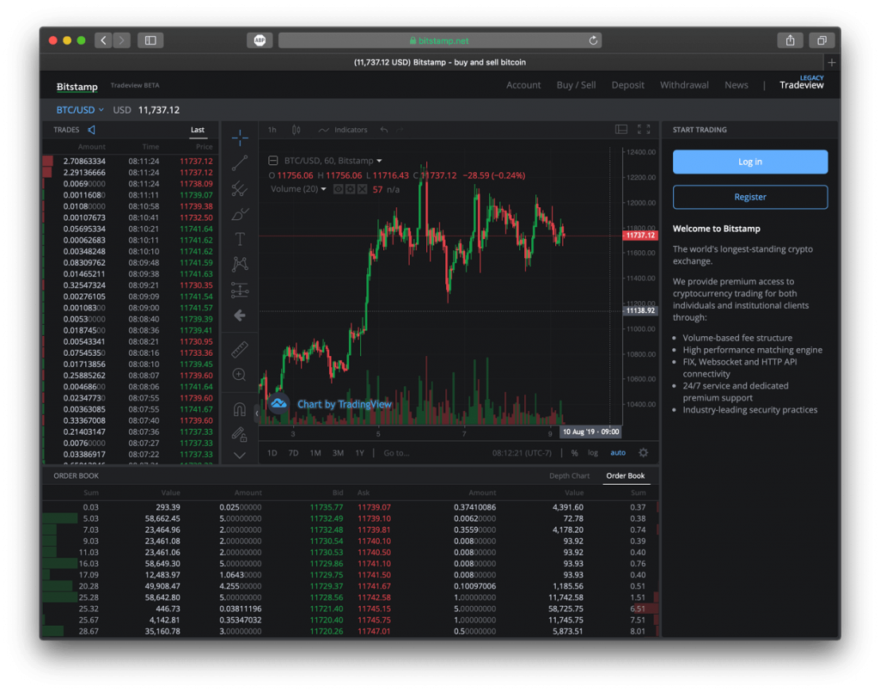The height and width of the screenshot is (692, 880).
Task: Click the Safari address bar
Action: [x=440, y=40]
